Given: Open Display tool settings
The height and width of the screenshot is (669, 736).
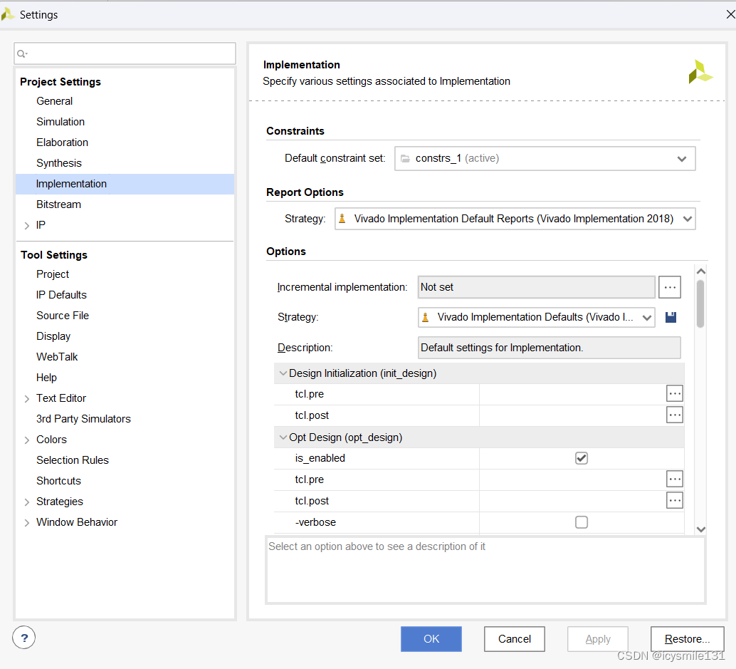Looking at the screenshot, I should point(53,336).
